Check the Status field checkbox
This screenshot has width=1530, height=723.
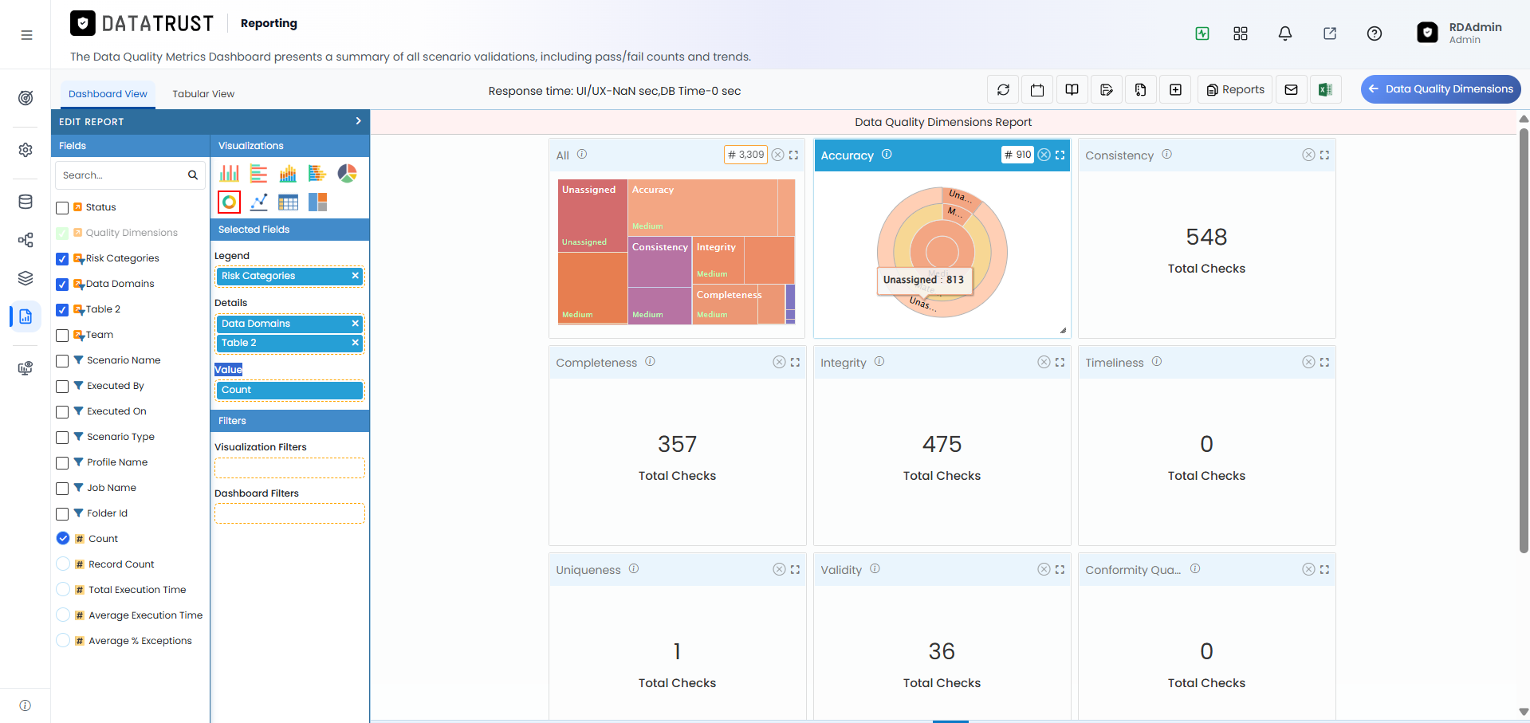[62, 208]
